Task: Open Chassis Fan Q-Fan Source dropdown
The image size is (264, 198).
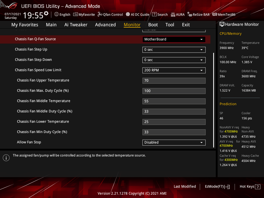Action: (174, 39)
